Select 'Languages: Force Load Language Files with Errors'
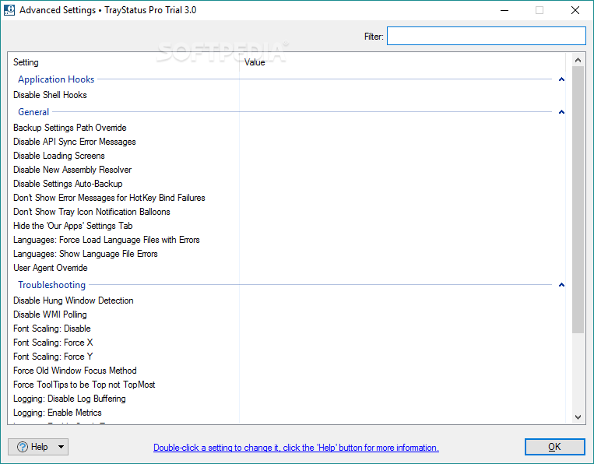The height and width of the screenshot is (464, 594). tap(107, 239)
